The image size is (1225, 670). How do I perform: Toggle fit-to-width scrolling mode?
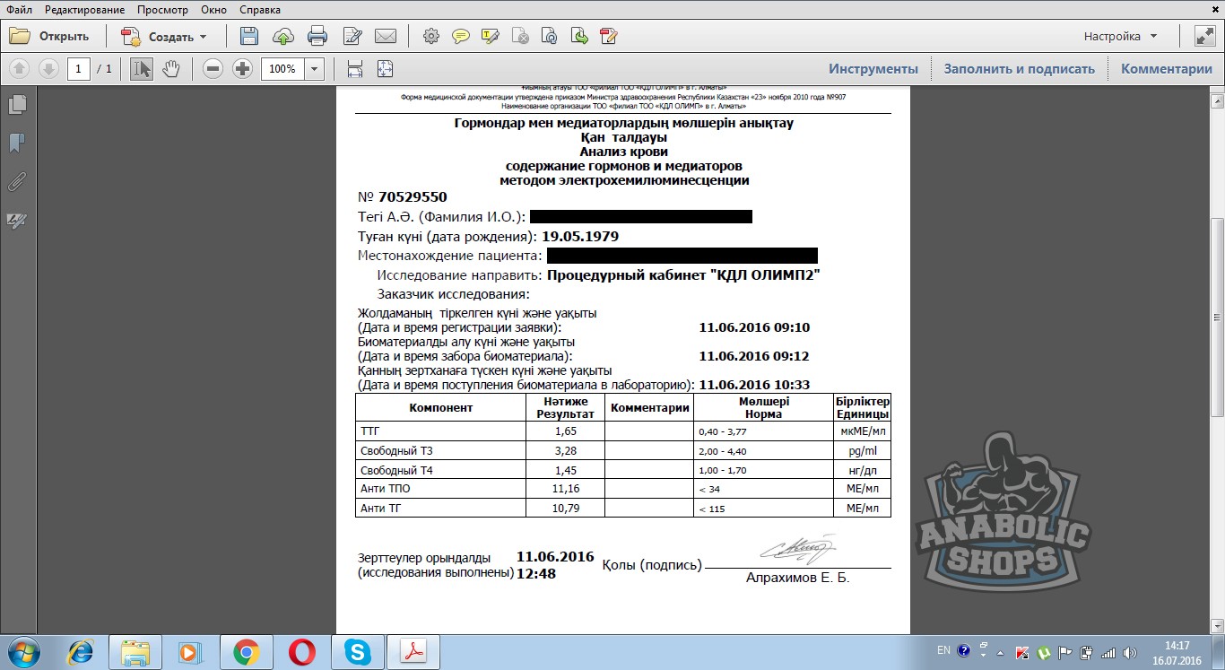click(355, 69)
